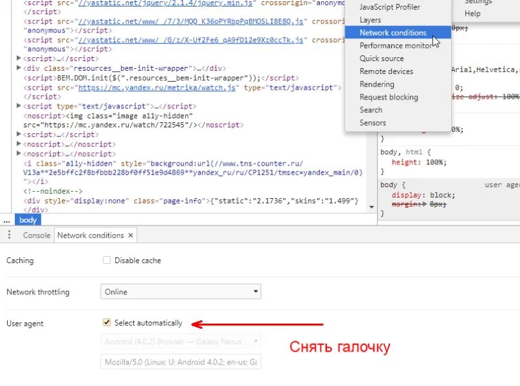Select the BEM.DOM.init script line
This screenshot has width=520, height=386.
[161, 78]
